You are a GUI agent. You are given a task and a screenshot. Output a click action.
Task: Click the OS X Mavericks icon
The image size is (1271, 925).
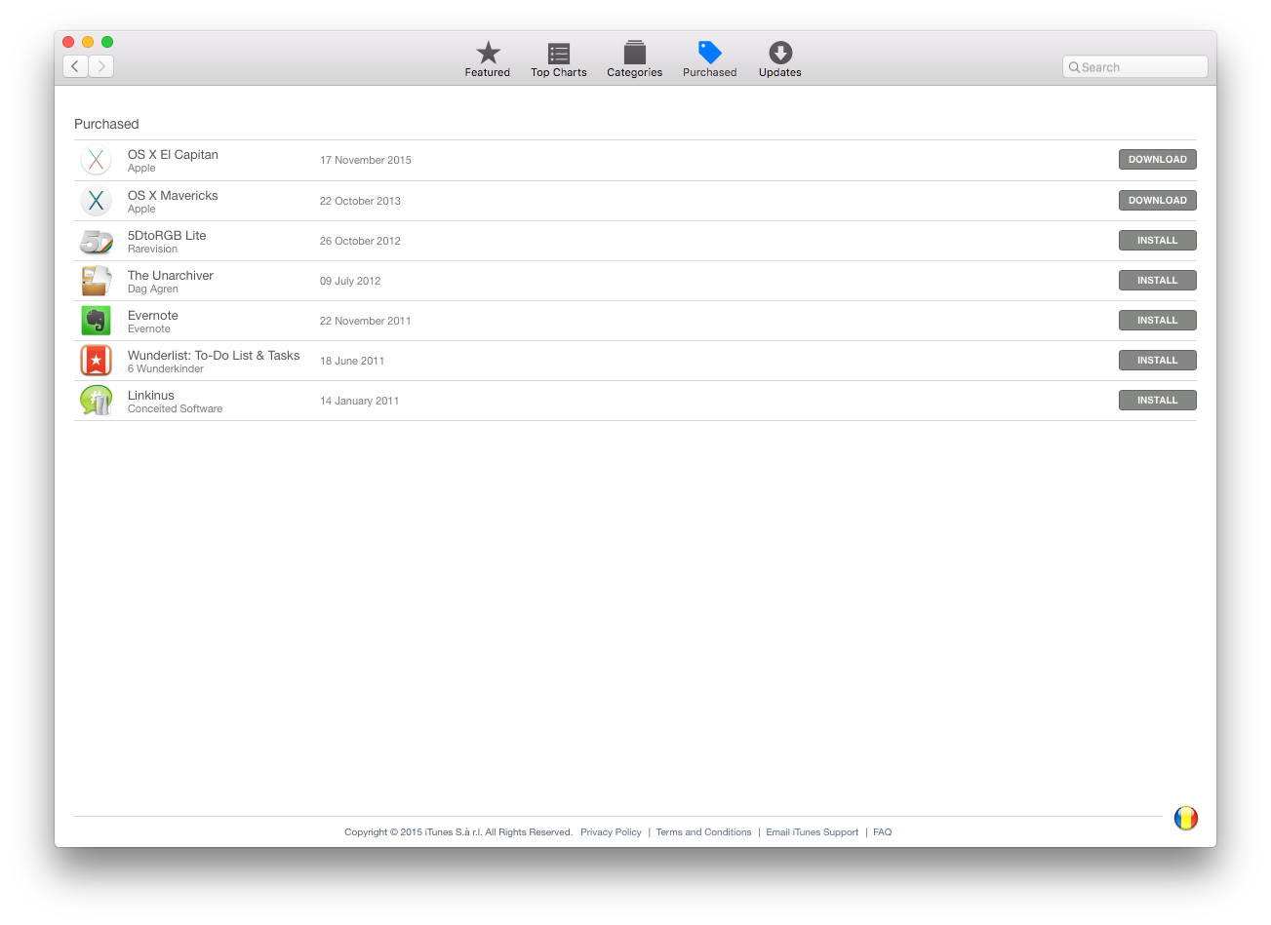coord(96,201)
